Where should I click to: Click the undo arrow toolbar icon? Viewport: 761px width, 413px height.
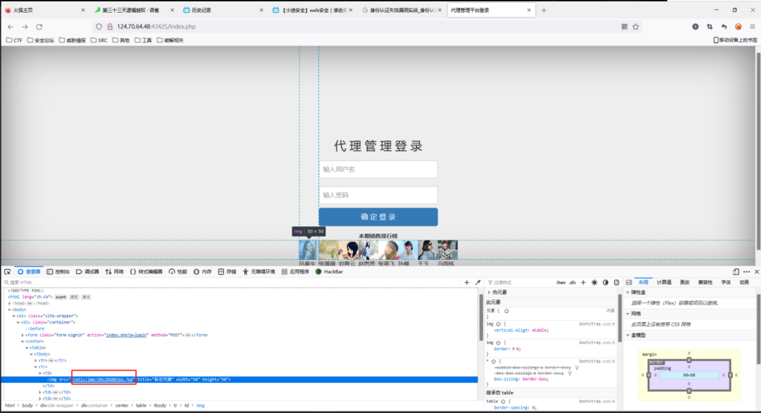(724, 27)
